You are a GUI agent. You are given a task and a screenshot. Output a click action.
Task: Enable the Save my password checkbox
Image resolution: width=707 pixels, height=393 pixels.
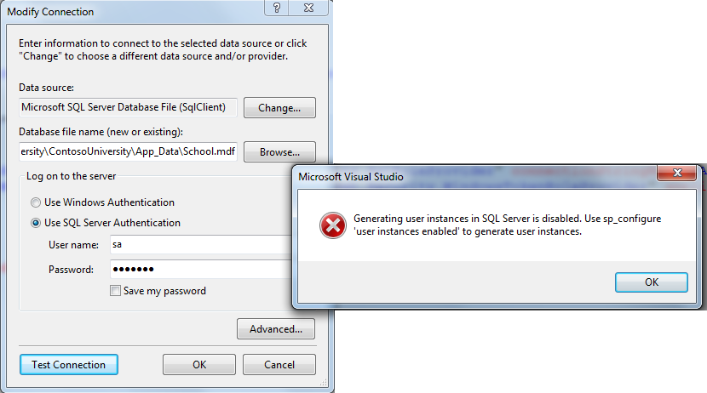(116, 291)
